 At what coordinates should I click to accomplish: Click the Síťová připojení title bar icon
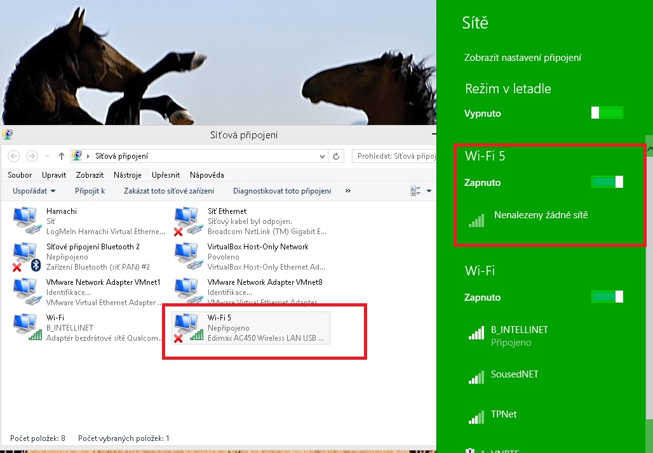8,135
